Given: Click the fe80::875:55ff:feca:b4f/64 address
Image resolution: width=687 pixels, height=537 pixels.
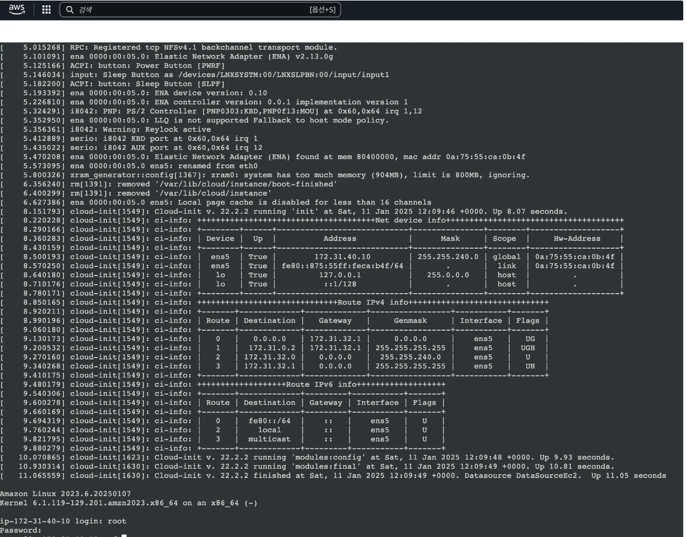Looking at the screenshot, I should click(x=342, y=266).
